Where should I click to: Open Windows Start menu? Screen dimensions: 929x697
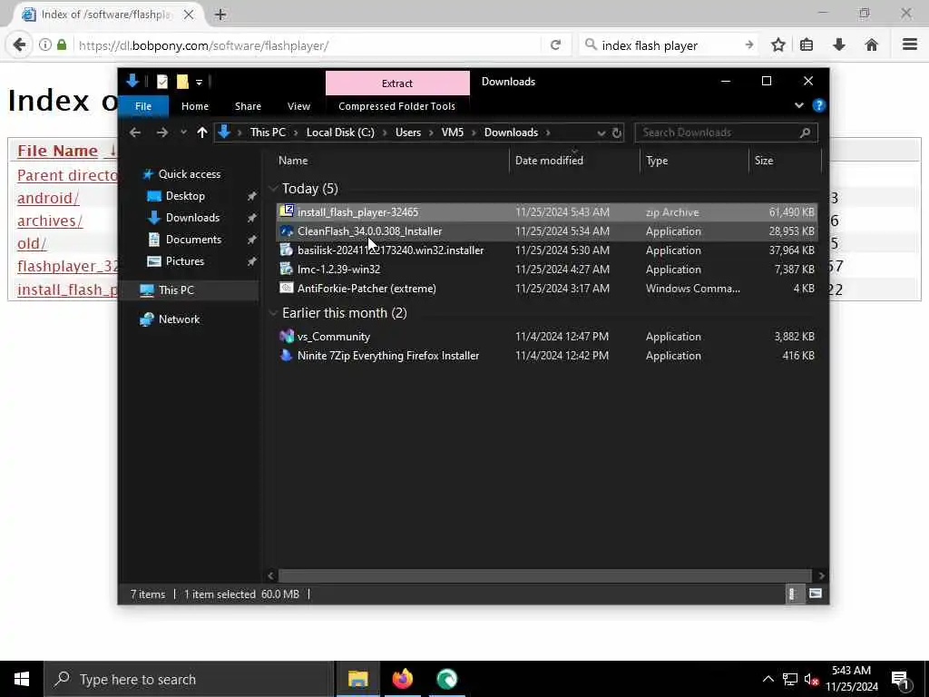[x=22, y=679]
